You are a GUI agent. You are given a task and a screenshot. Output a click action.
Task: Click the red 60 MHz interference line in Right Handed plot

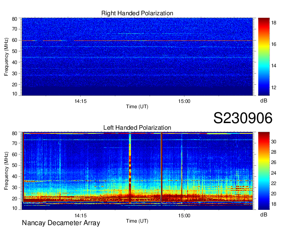coord(137,41)
